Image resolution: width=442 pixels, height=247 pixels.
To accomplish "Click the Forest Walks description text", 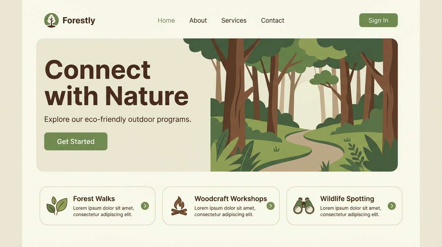I will (103, 211).
